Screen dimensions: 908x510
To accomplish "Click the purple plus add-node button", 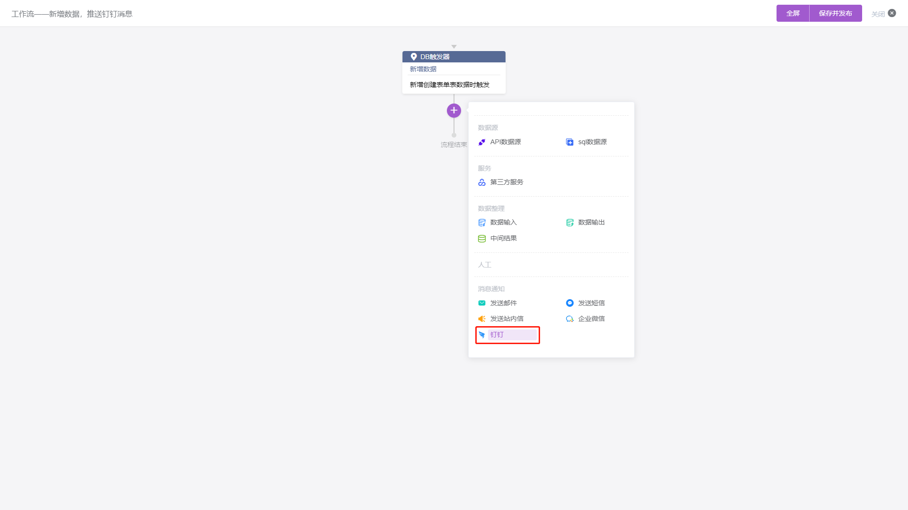I will 454,111.
